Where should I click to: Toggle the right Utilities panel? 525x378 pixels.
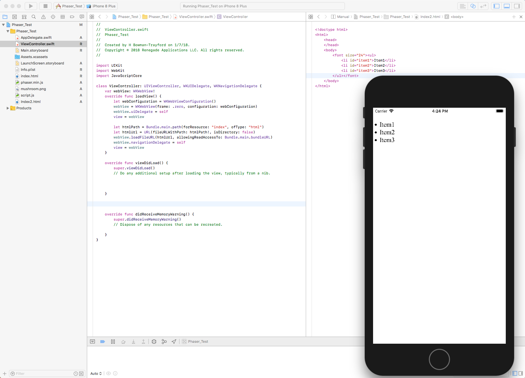[x=517, y=6]
